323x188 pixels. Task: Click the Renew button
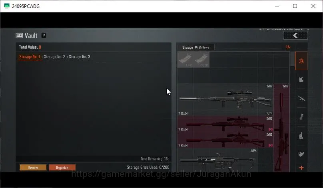(x=33, y=168)
